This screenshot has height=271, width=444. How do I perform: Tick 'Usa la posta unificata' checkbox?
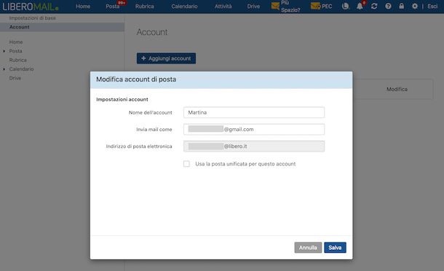(x=186, y=164)
